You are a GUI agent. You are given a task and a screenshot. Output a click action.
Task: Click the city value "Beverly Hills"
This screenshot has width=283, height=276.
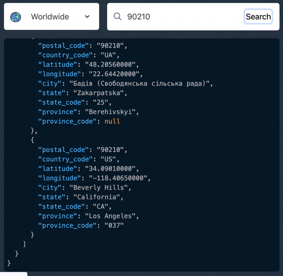[x=99, y=187]
